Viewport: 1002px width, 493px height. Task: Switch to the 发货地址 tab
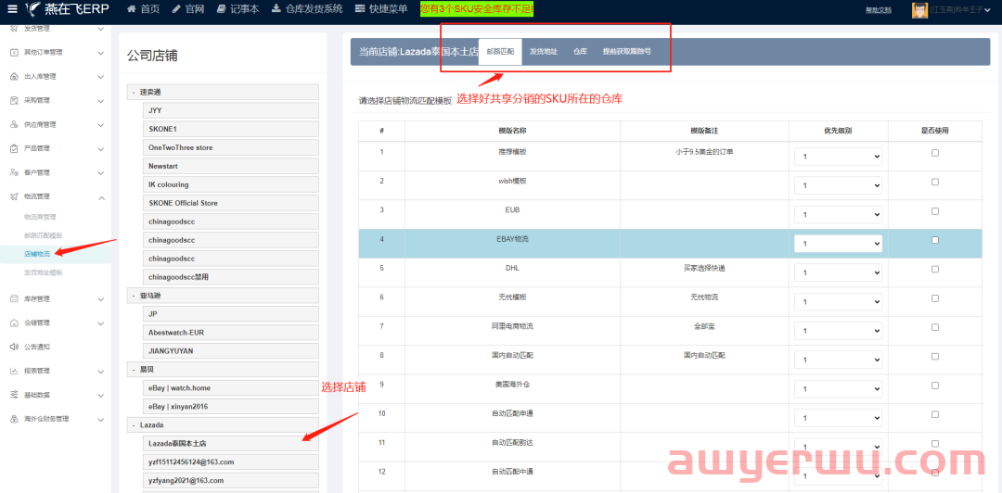pos(543,52)
